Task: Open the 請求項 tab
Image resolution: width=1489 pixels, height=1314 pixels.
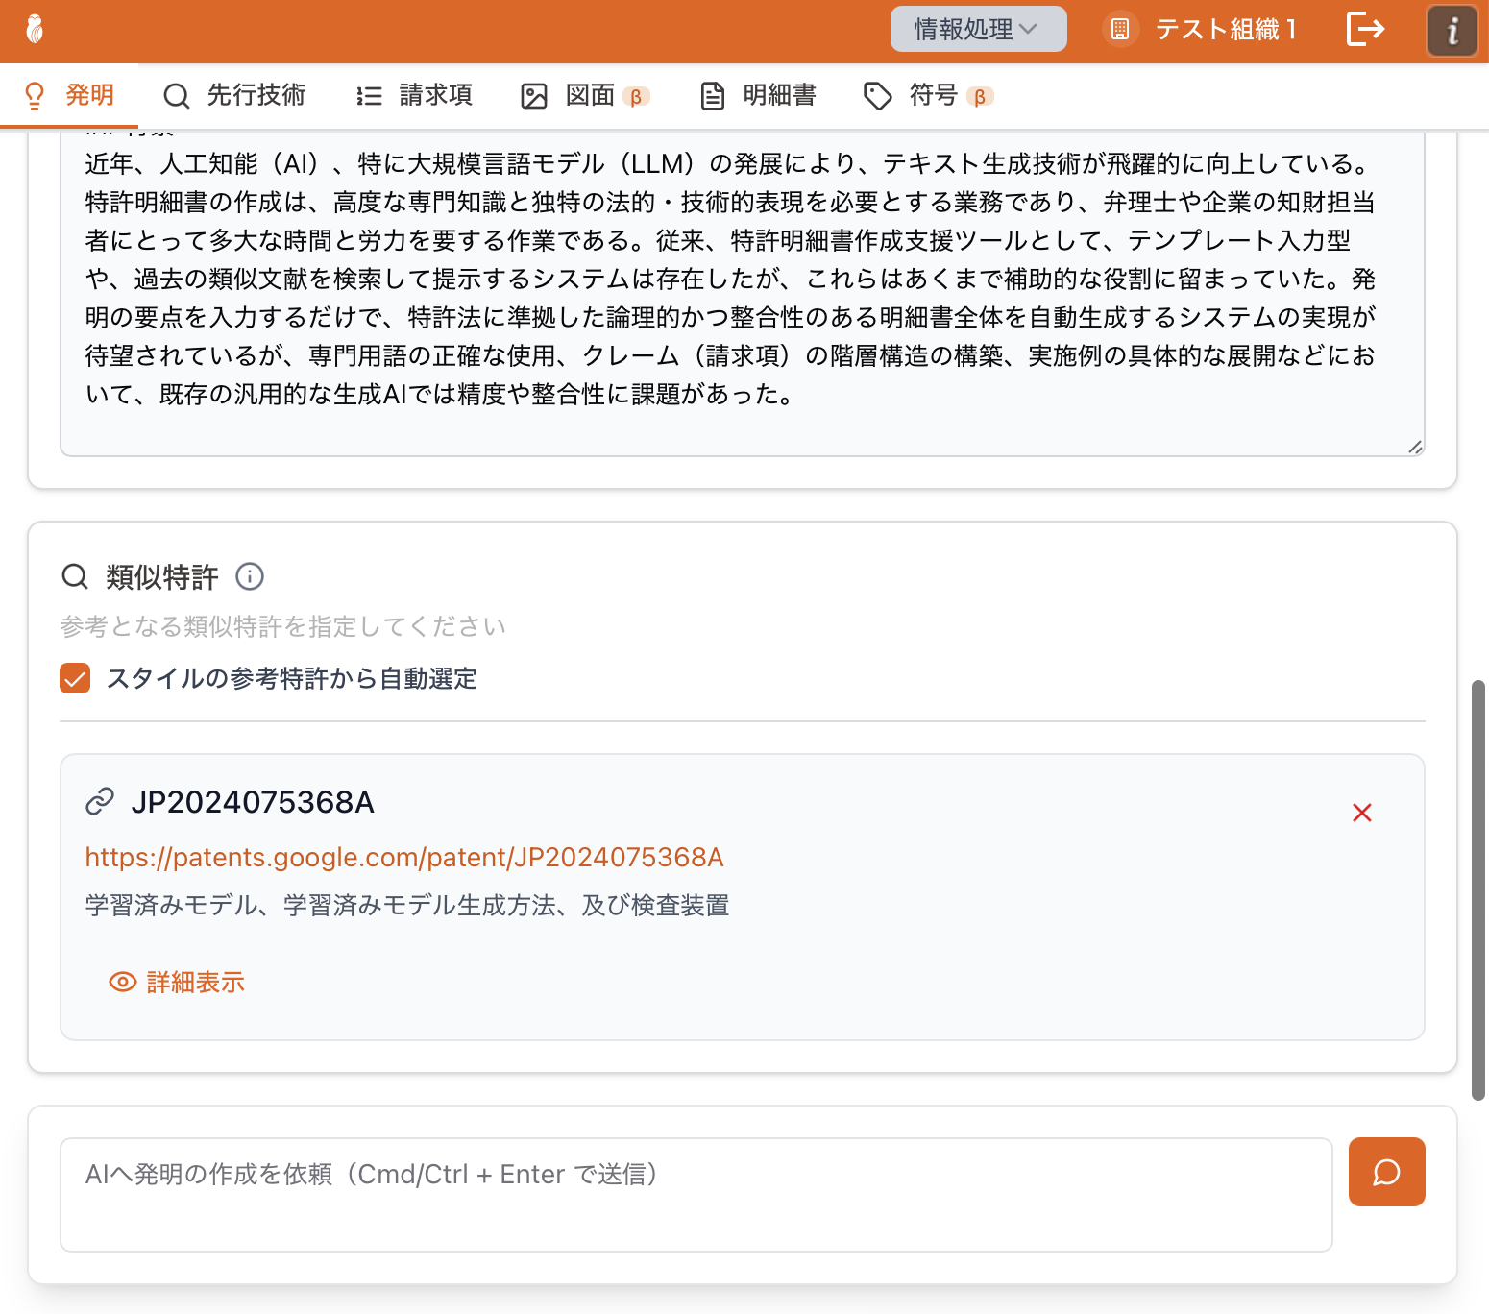Action: 415,95
